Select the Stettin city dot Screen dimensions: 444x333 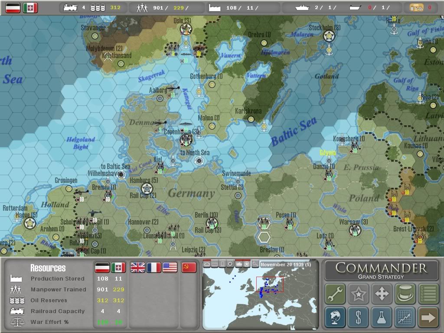[x=238, y=196]
